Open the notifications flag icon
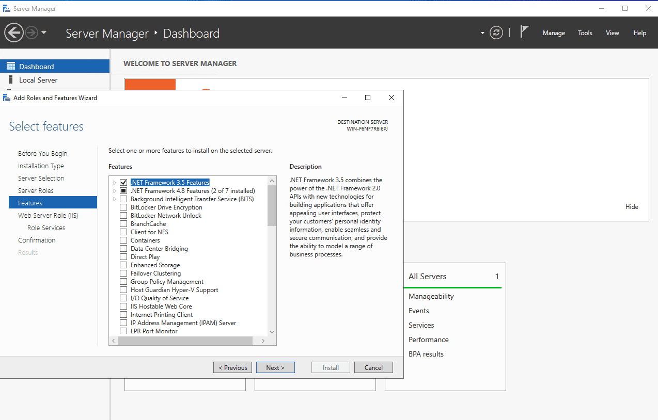The height and width of the screenshot is (420, 658). pyautogui.click(x=524, y=32)
